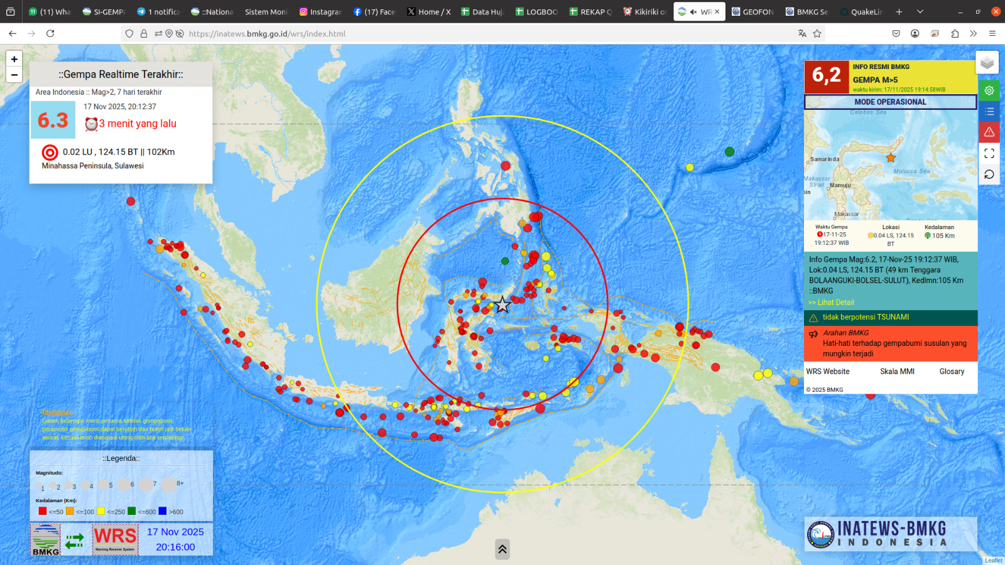Expand the double-chevron panel at bottom
This screenshot has width=1005, height=565.
tap(502, 549)
